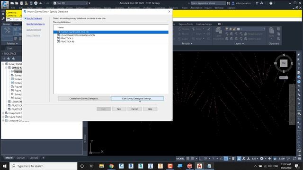Screen dimensions: 303x170
Task: Close the Import Survey Data dialog
Action: click(x=169, y=11)
